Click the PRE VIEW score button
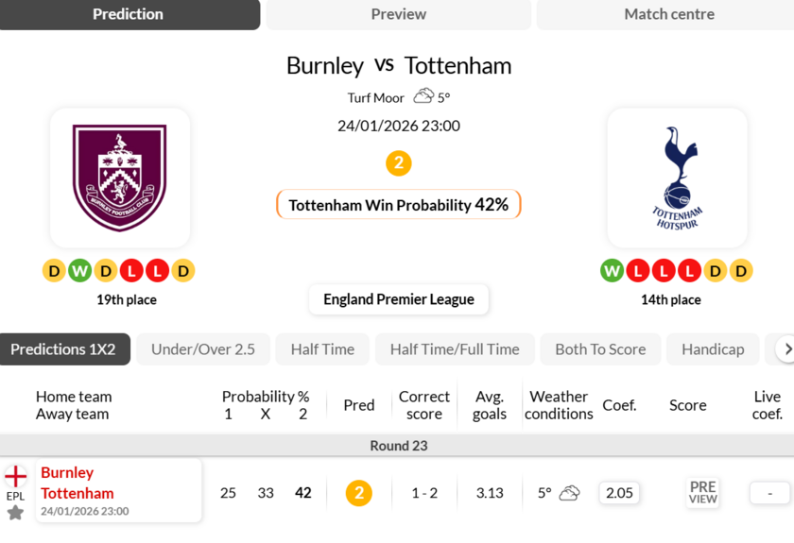Viewport: 794px width, 543px height. tap(702, 493)
